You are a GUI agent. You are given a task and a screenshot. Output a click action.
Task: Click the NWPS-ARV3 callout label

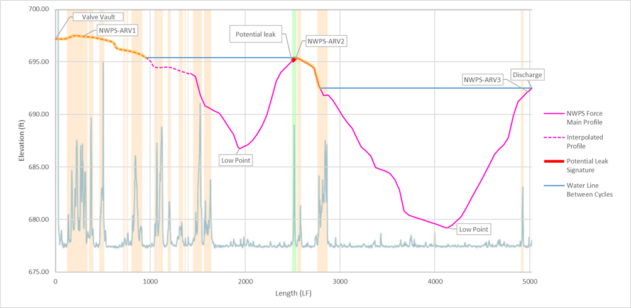pos(481,80)
